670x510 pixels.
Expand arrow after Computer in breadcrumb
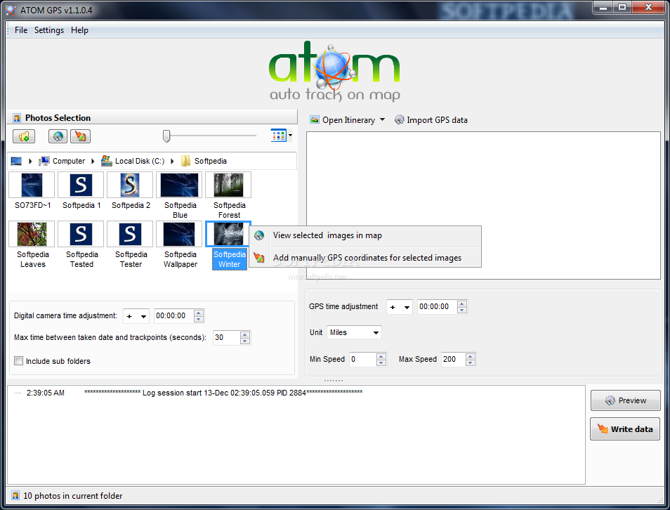(x=93, y=161)
